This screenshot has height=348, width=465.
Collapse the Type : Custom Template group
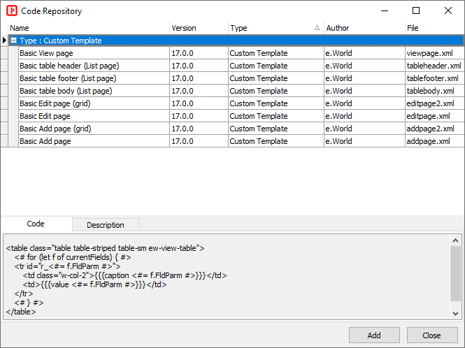[13, 41]
